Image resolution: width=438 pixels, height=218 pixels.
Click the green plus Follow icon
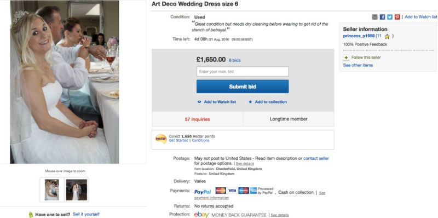(346, 58)
